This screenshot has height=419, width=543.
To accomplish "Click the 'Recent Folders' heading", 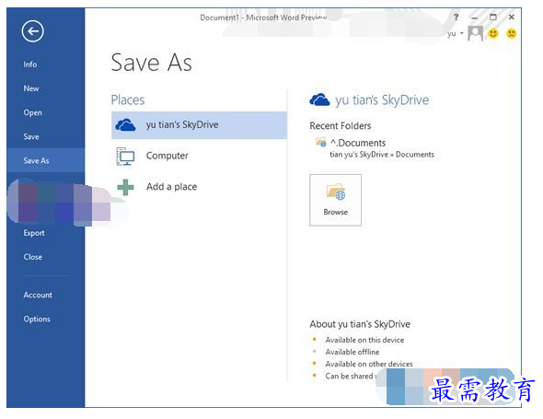I will tap(341, 126).
